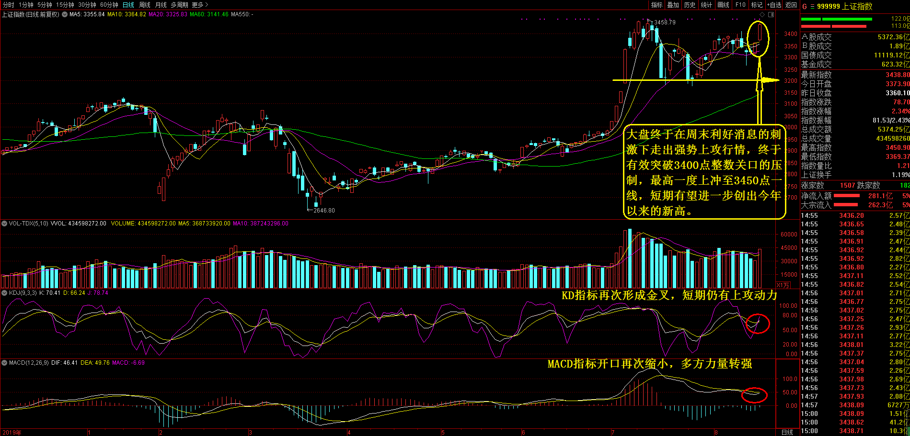Click the 国债成交 row
The height and width of the screenshot is (436, 910).
click(855, 55)
